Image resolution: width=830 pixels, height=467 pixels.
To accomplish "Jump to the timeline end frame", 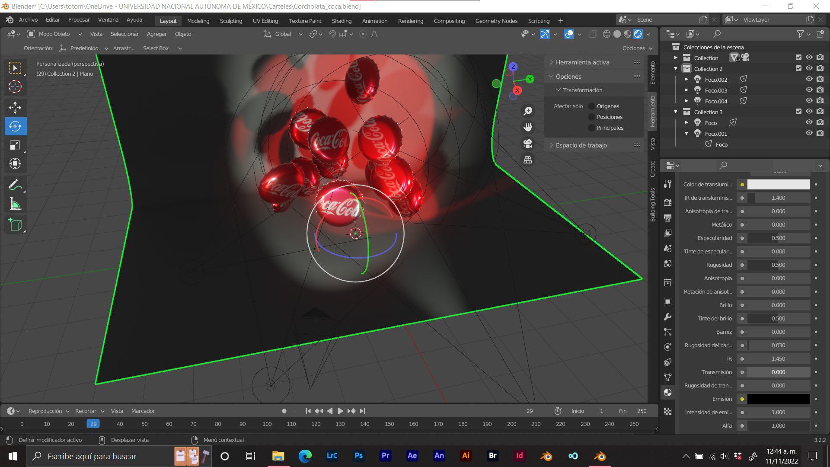I will tap(363, 411).
